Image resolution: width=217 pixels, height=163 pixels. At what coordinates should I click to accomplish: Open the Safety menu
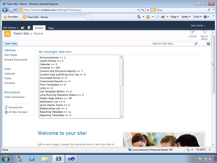coord(186,17)
